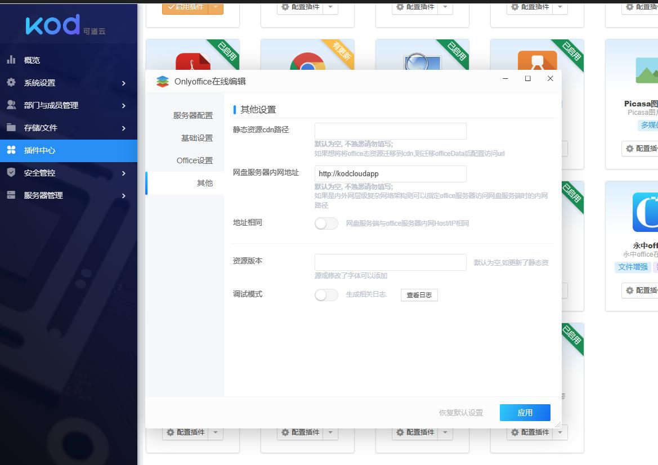658x465 pixels.
Task: Click the 应用 apply button
Action: pos(525,413)
